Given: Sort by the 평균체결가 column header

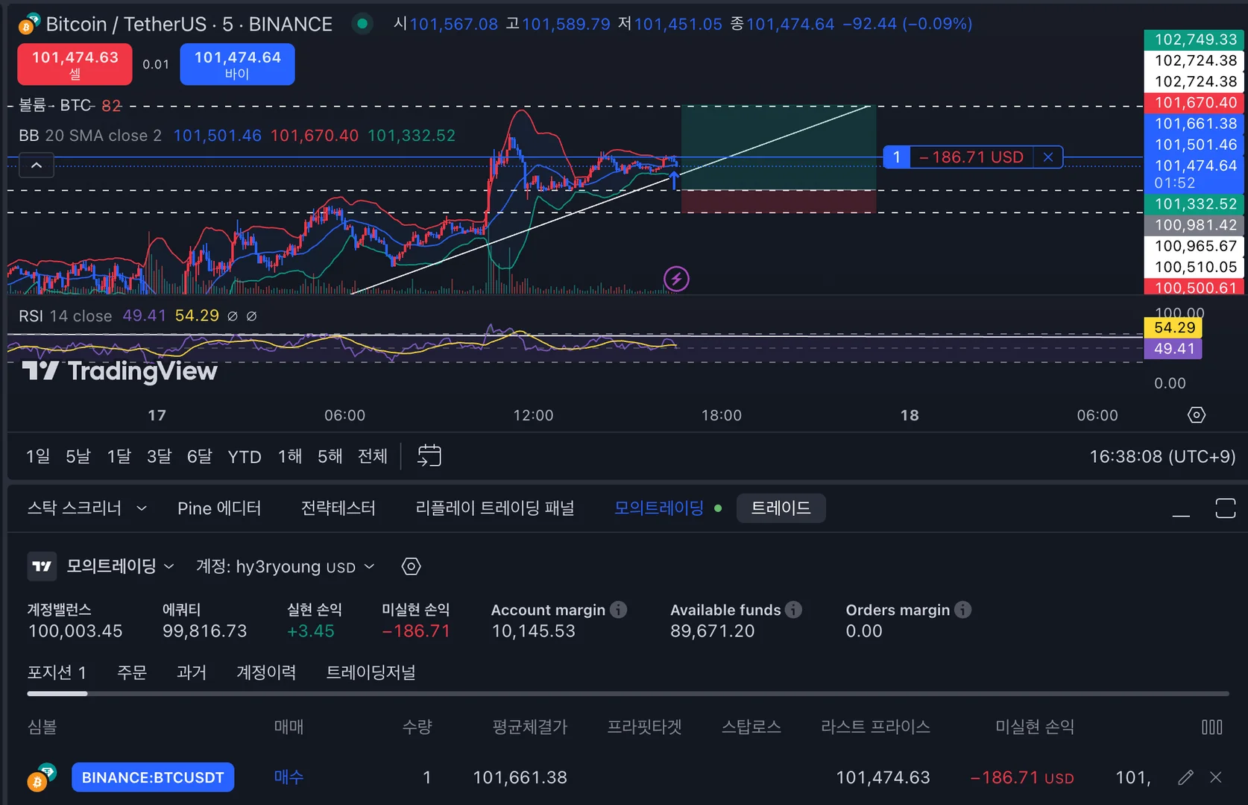Looking at the screenshot, I should click(x=530, y=727).
